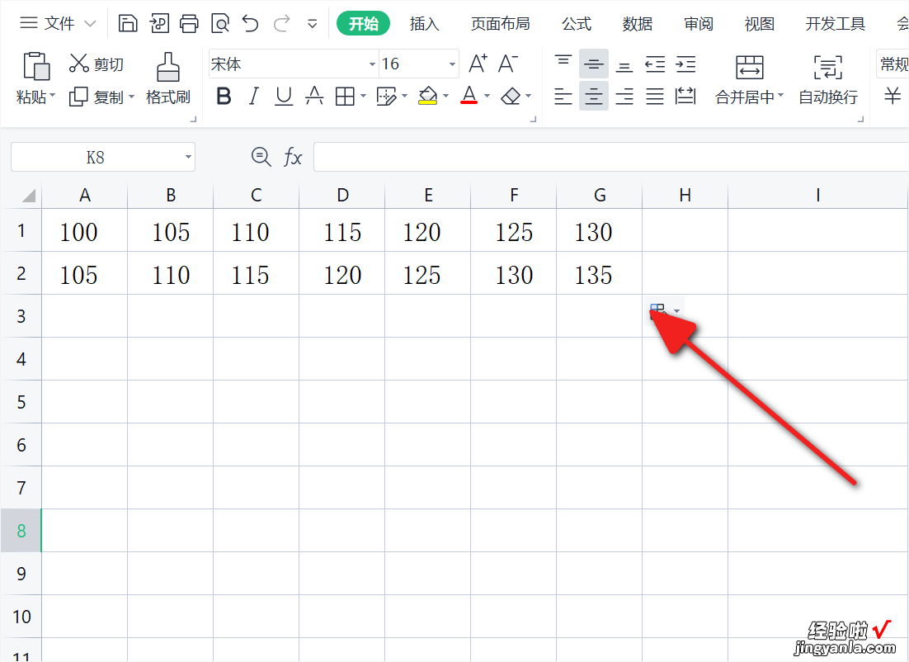Expand quick access toolbar customization arrow
The width and height of the screenshot is (909, 662).
click(313, 24)
